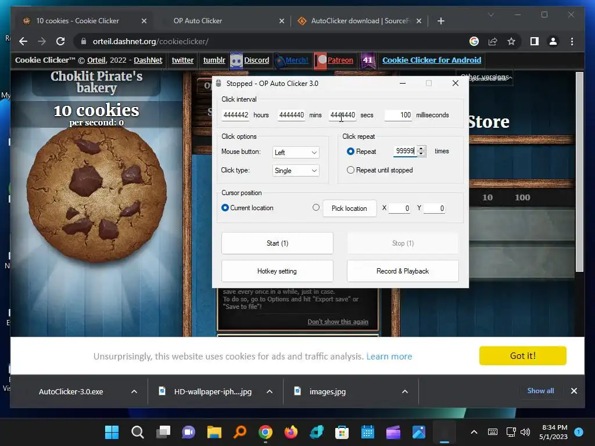Click the share page icon
Screen dimensions: 595x446
point(493,41)
